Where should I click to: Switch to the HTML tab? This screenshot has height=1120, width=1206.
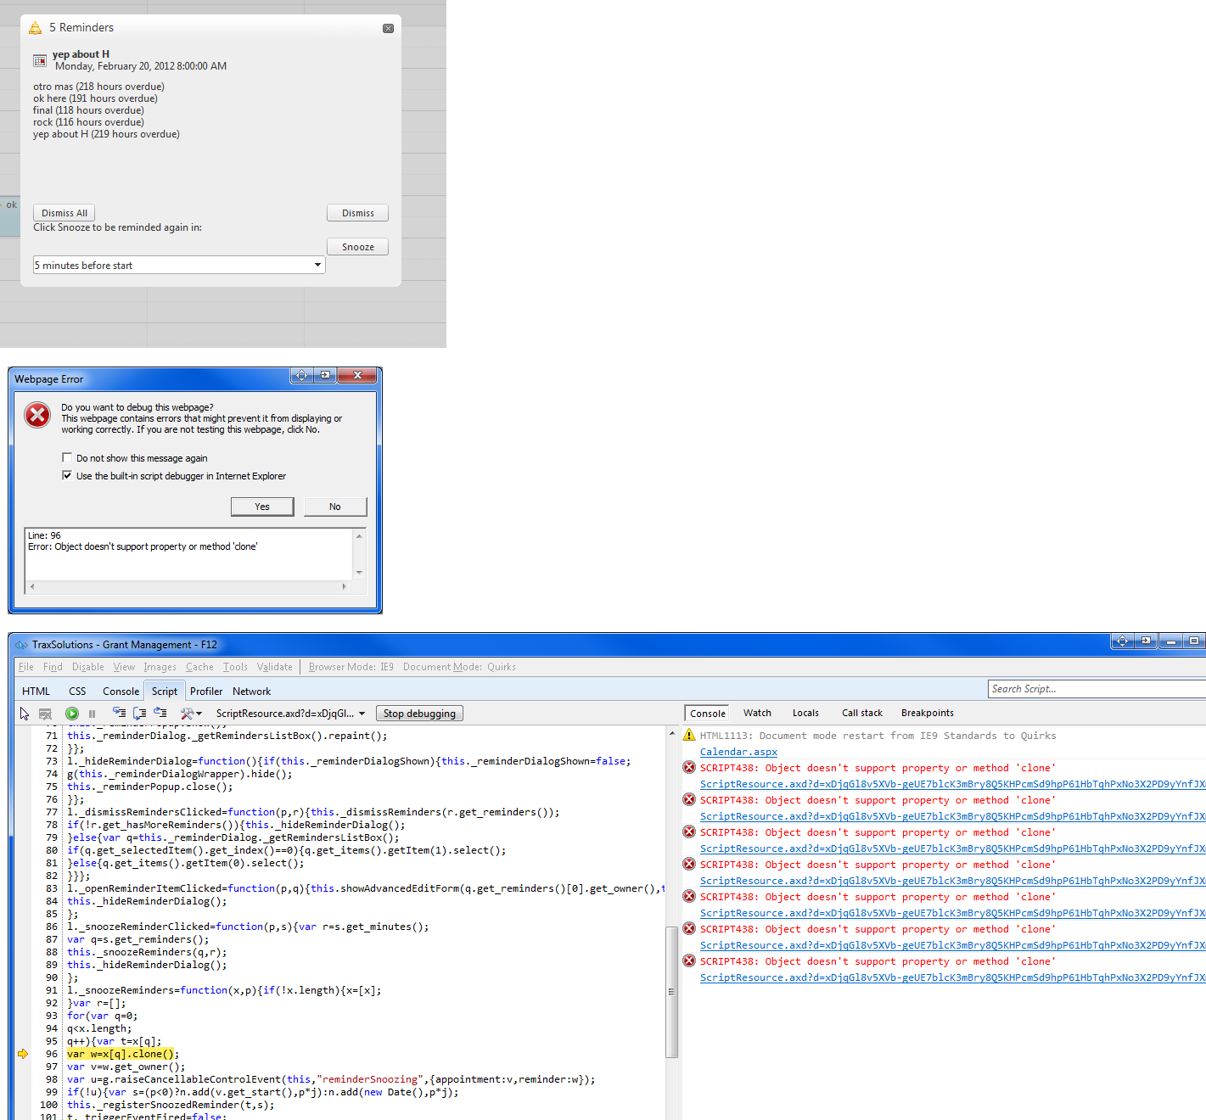(36, 692)
